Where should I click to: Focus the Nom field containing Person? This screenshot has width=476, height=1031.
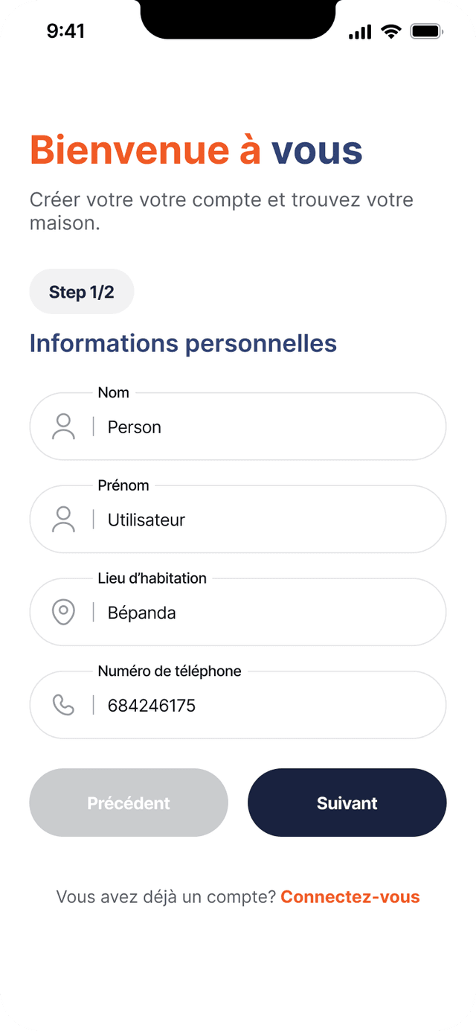238,427
